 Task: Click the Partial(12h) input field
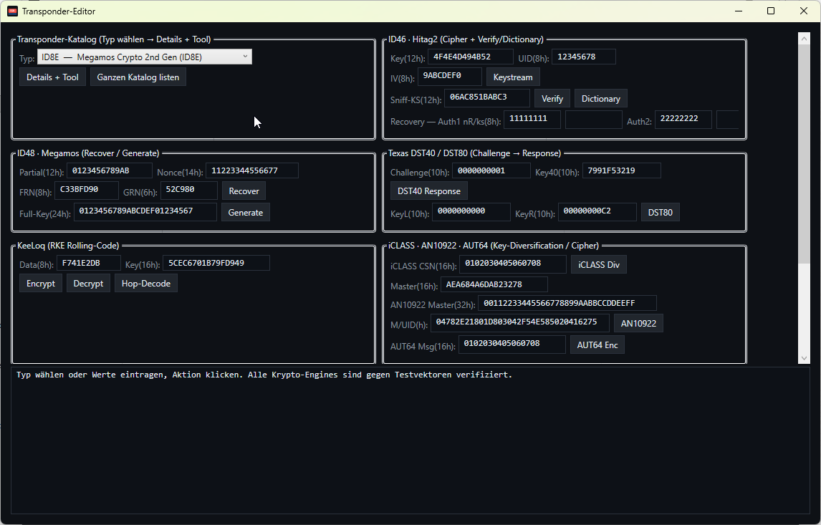point(110,170)
